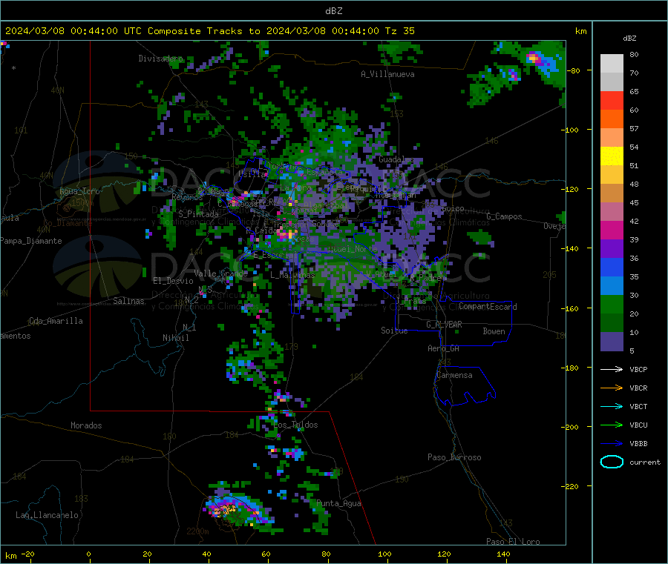Select the 39 dBZ violet color swatch
Image resolution: width=668 pixels, height=564 pixels.
[612, 249]
